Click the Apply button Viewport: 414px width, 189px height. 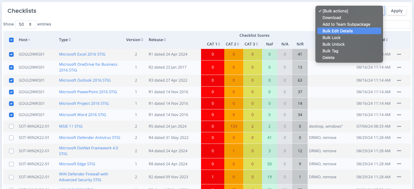pos(397,11)
